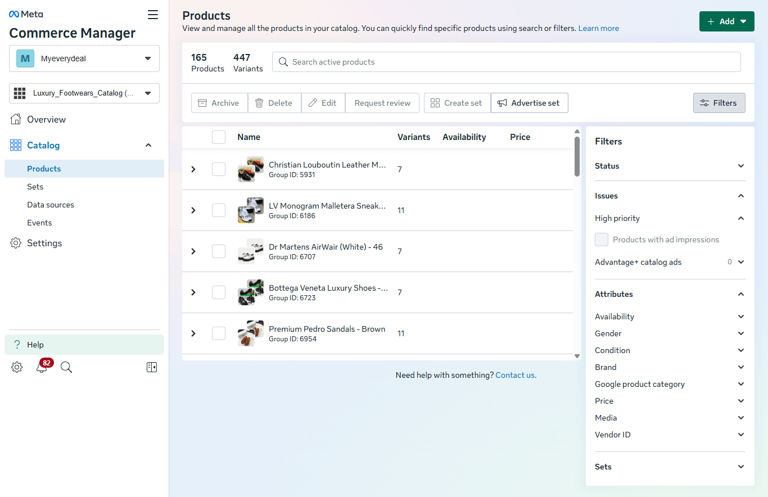Expand the LV Monogram Malletera row
The height and width of the screenshot is (497, 768).
pos(193,210)
